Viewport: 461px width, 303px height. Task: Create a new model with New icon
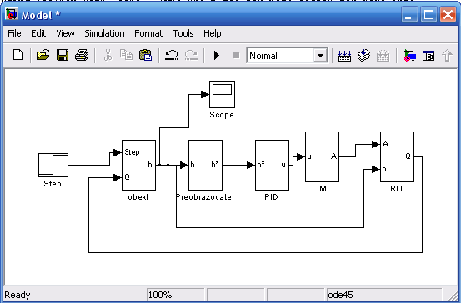18,55
